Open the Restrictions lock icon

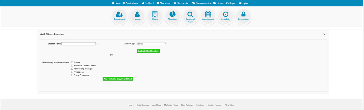(x=243, y=16)
